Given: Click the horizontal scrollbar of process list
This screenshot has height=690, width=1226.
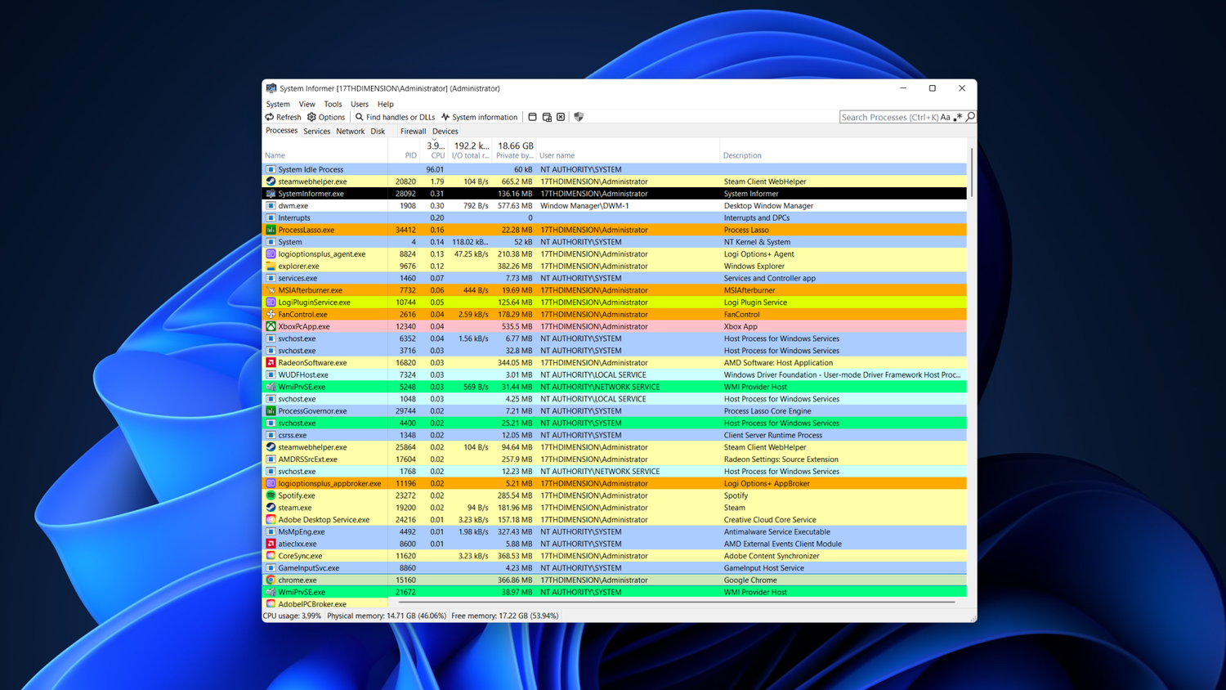Looking at the screenshot, I should pyautogui.click(x=677, y=603).
